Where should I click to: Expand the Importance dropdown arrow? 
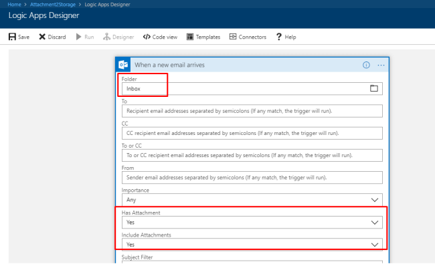coord(375,200)
